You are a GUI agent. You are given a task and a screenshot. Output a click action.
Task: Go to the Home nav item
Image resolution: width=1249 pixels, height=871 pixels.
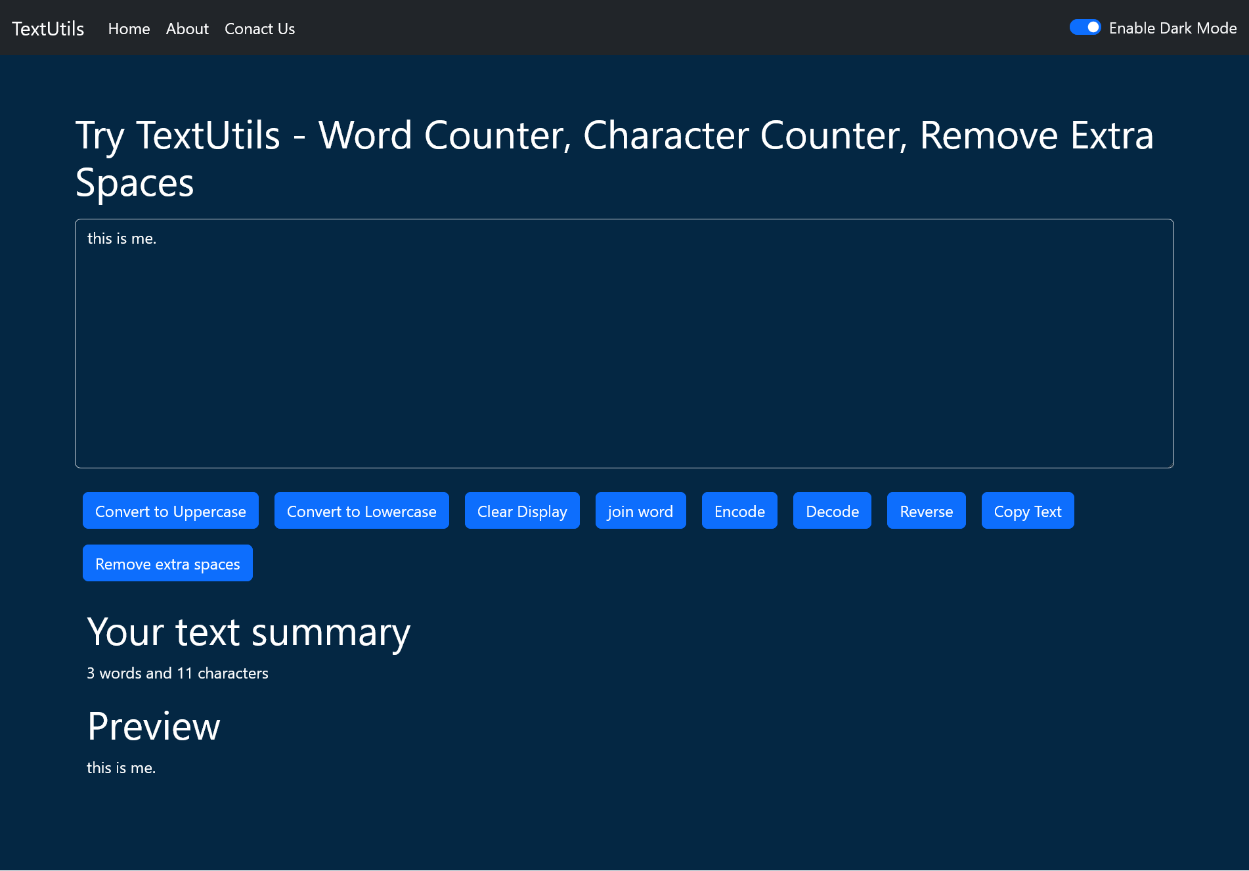(x=129, y=29)
